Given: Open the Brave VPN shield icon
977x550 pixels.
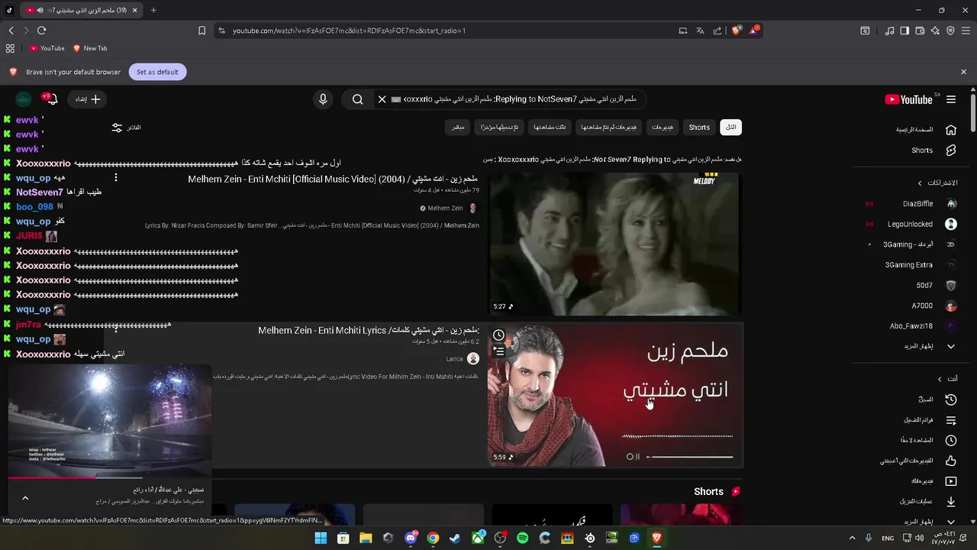Looking at the screenshot, I should (x=950, y=31).
